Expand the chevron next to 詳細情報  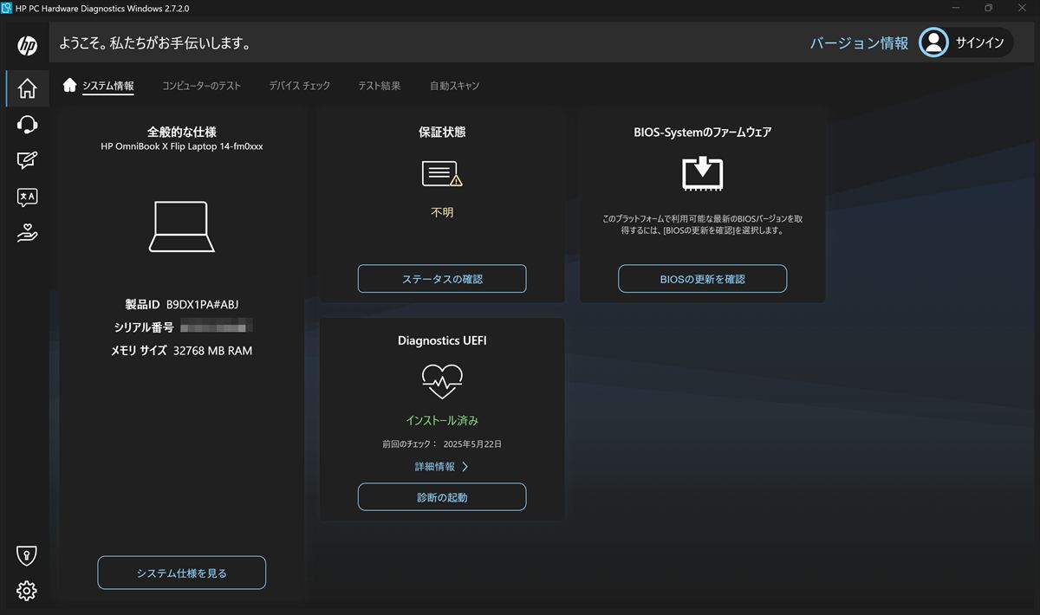point(465,467)
